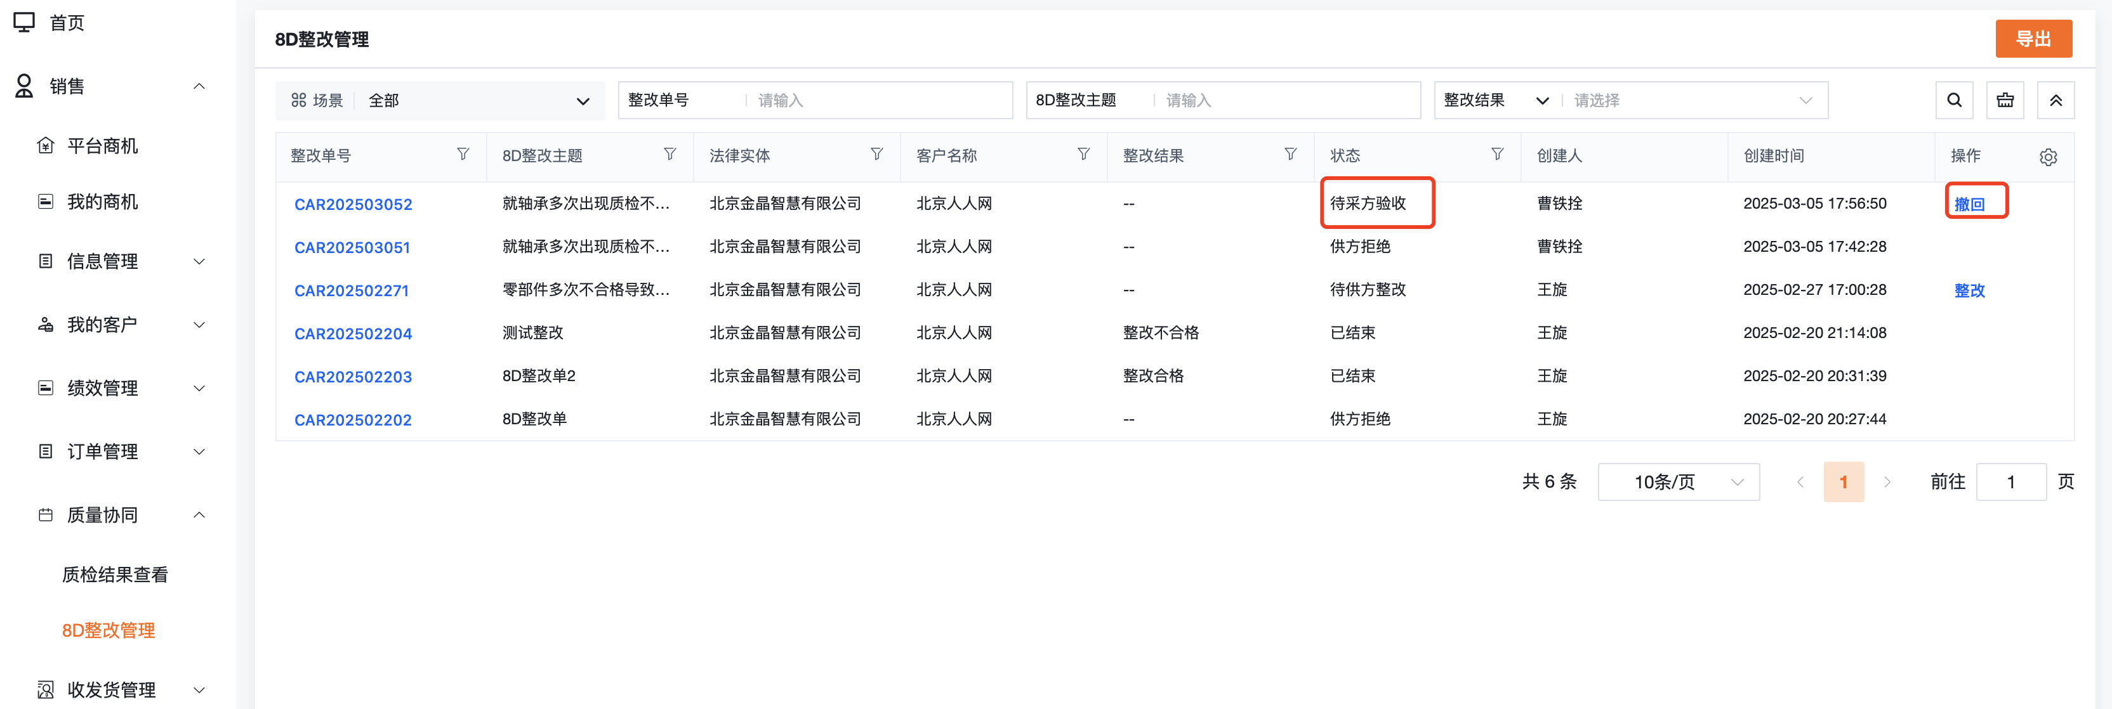Click 测试整改 topic cell

click(533, 333)
